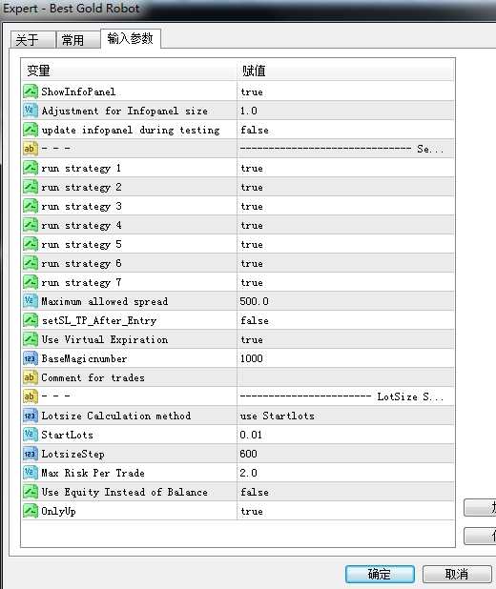Click the 赋值 column header
496x589 pixels.
tap(345, 71)
